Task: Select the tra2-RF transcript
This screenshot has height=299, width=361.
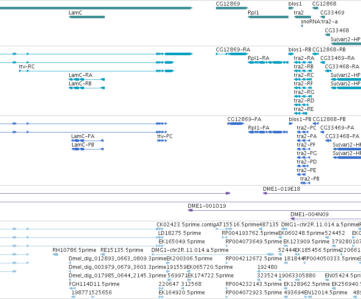Action: 303,88
